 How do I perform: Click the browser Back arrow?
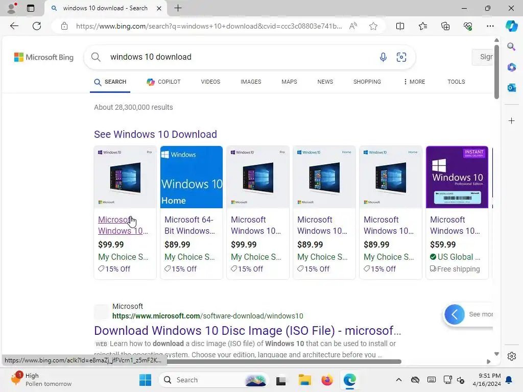(14, 26)
